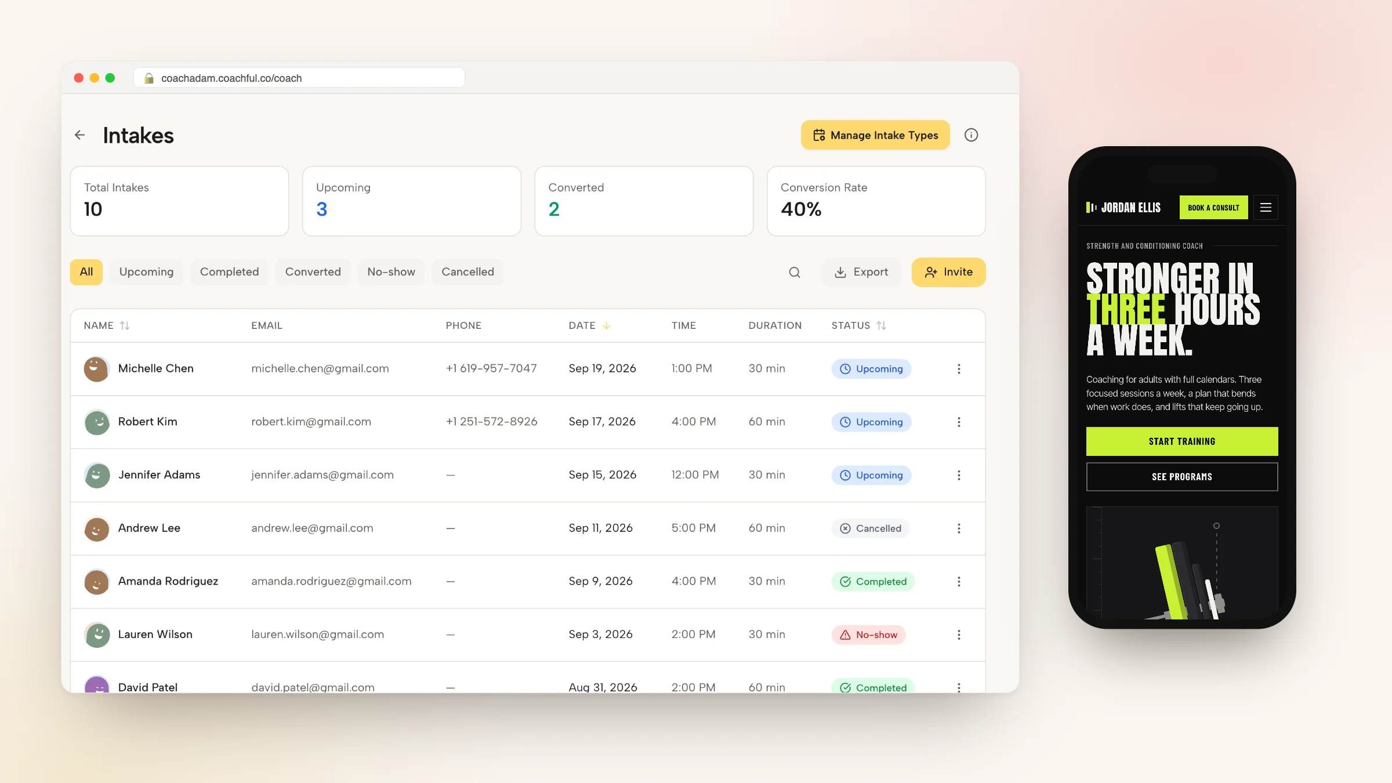
Task: Go back using the left arrow icon
Action: coord(80,135)
